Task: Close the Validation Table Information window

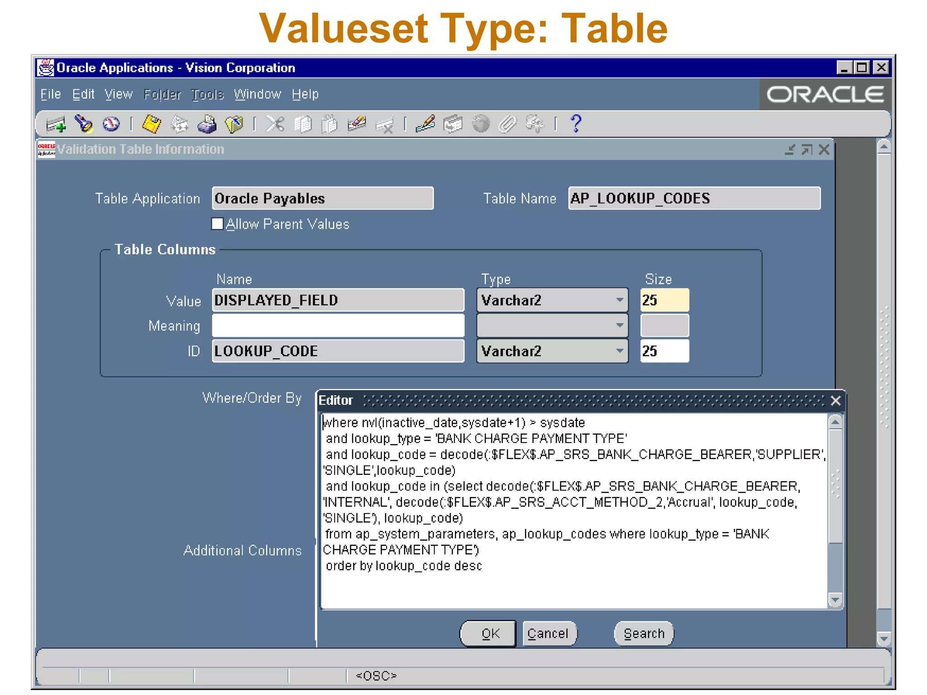Action: [x=824, y=149]
